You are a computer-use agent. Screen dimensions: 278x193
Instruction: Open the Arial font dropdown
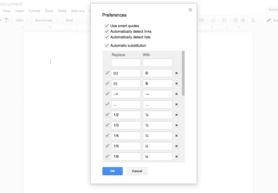click(75, 21)
